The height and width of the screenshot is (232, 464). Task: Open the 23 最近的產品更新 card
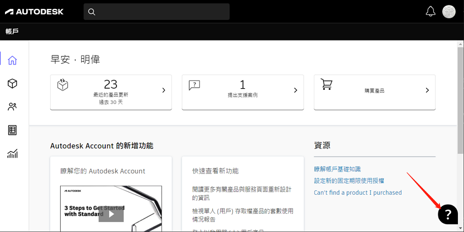coord(111,92)
